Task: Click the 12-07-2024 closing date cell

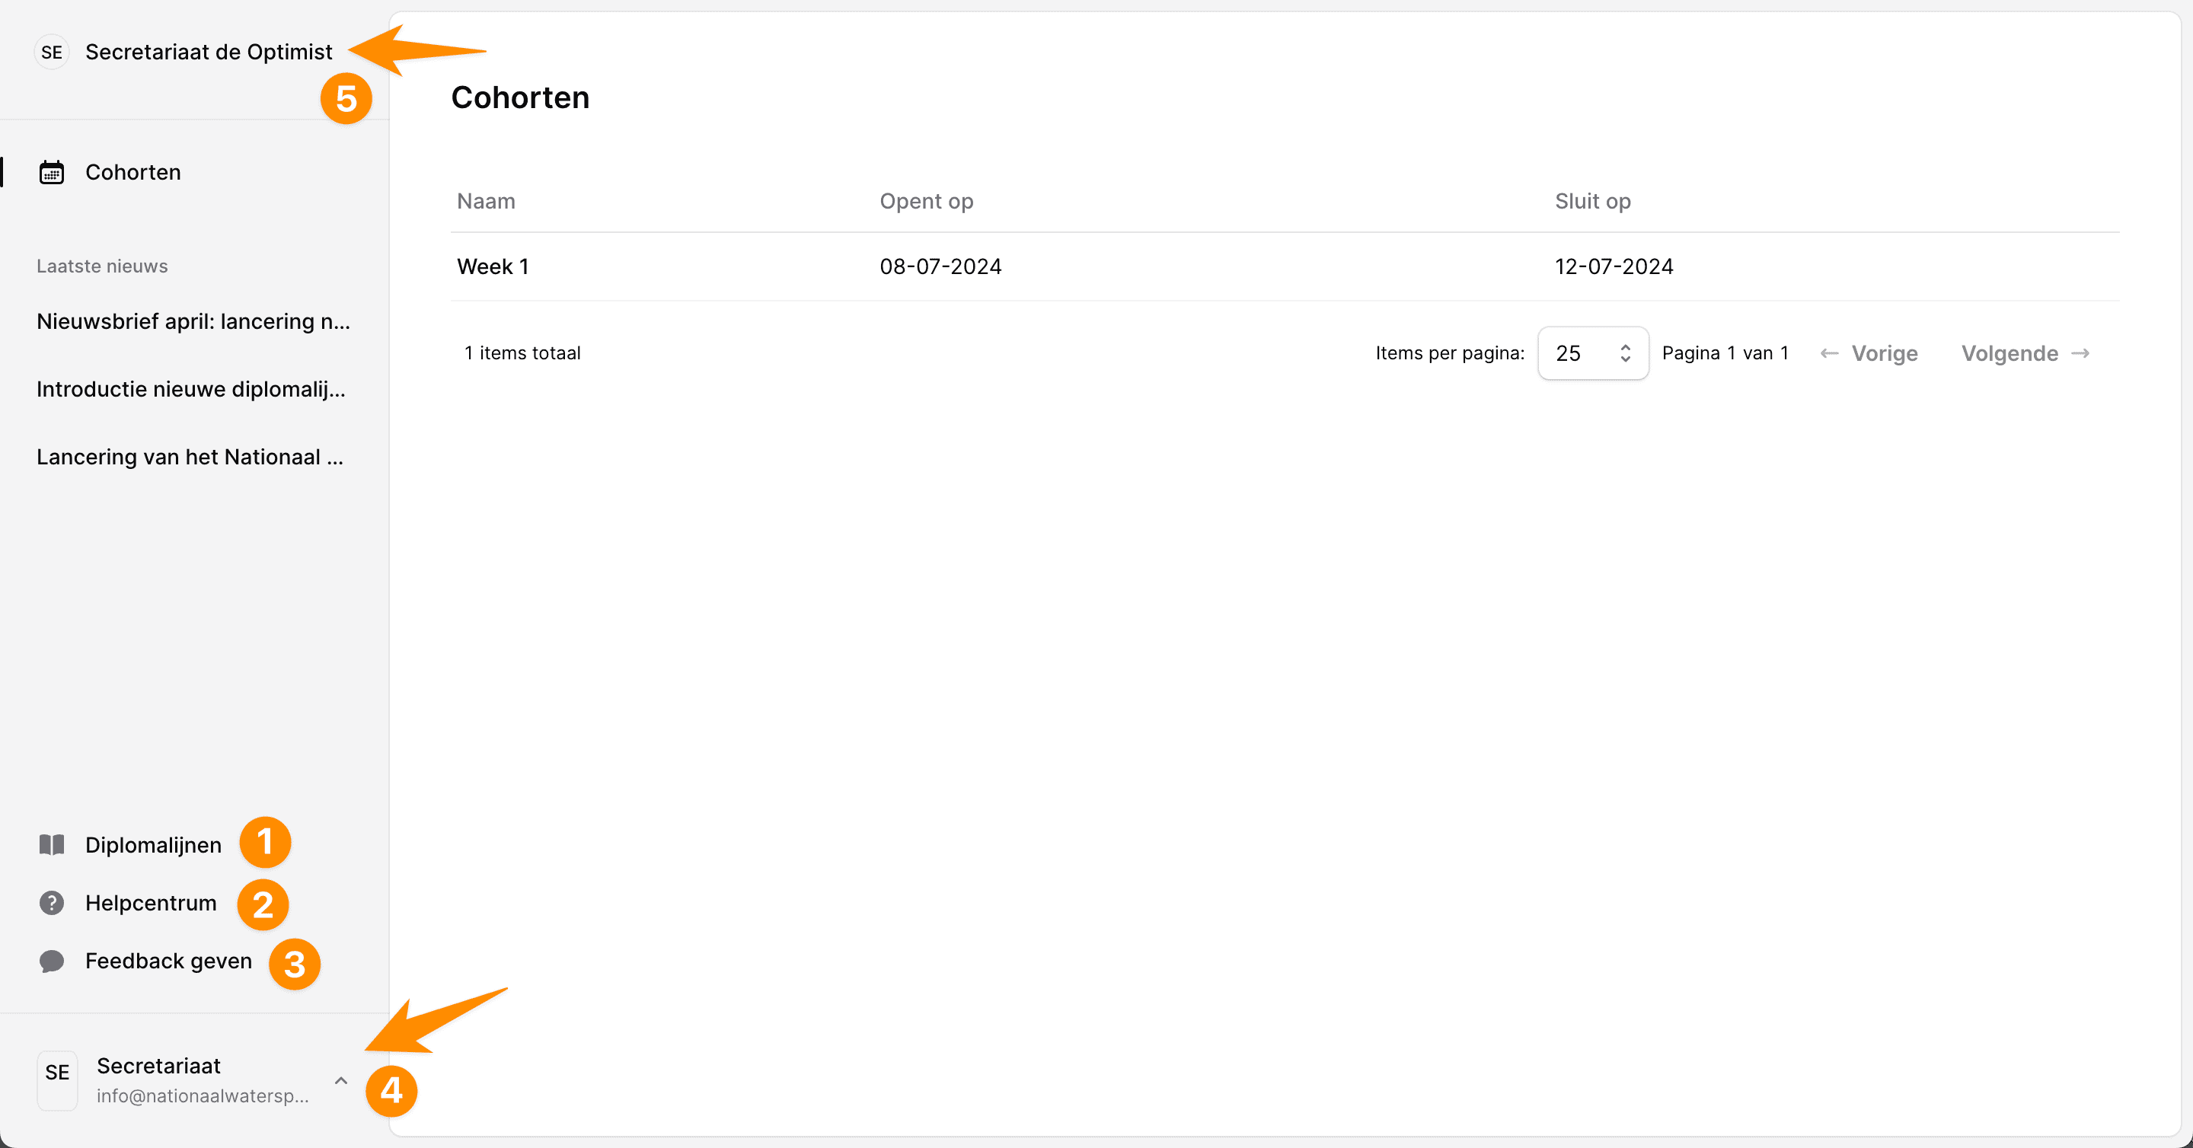Action: pos(1614,266)
